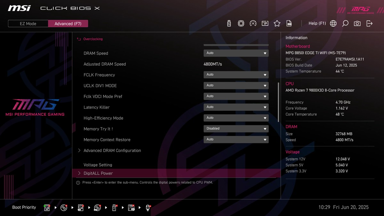
Task: Click the Latency Killer label
Action: 97,107
